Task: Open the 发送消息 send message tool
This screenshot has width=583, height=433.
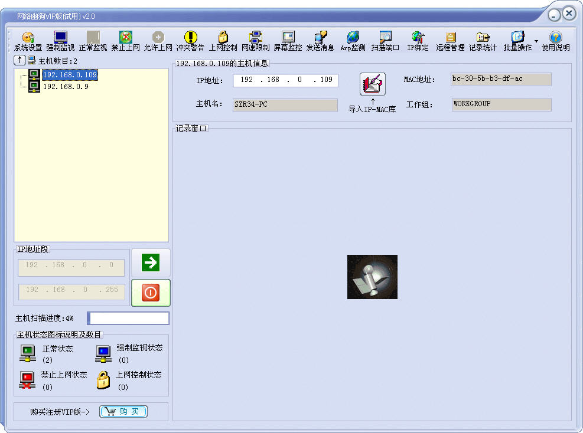Action: [320, 41]
